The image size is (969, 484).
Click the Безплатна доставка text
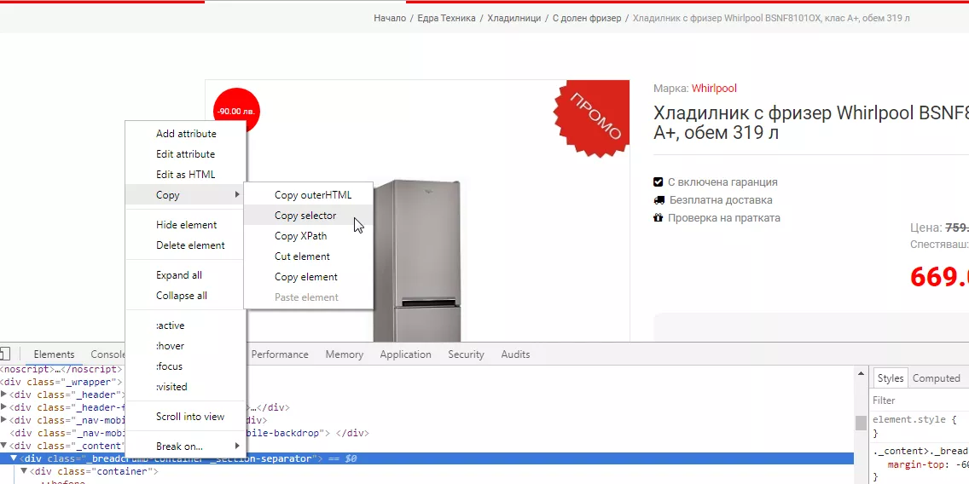[721, 200]
